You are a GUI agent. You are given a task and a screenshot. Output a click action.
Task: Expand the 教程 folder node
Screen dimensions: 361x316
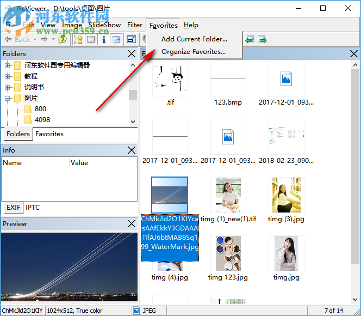coord(7,76)
